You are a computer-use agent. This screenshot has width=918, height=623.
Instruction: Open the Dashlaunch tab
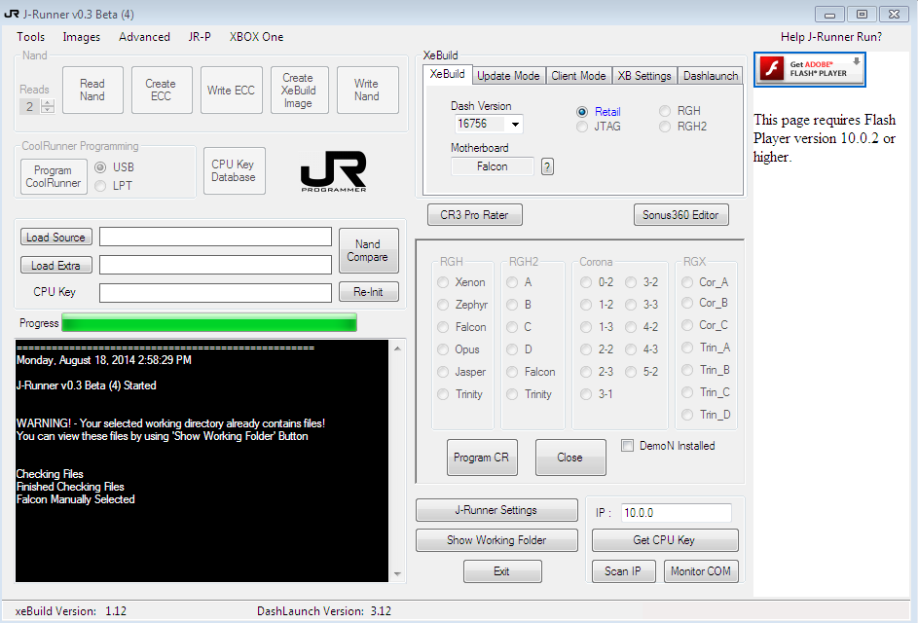(711, 76)
